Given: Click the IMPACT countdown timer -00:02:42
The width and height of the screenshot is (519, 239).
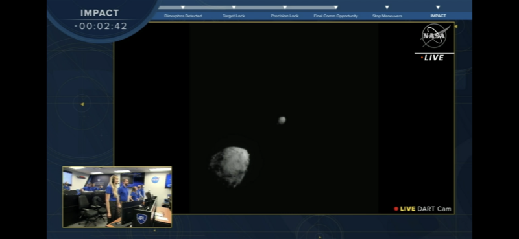Looking at the screenshot, I should pos(101,26).
